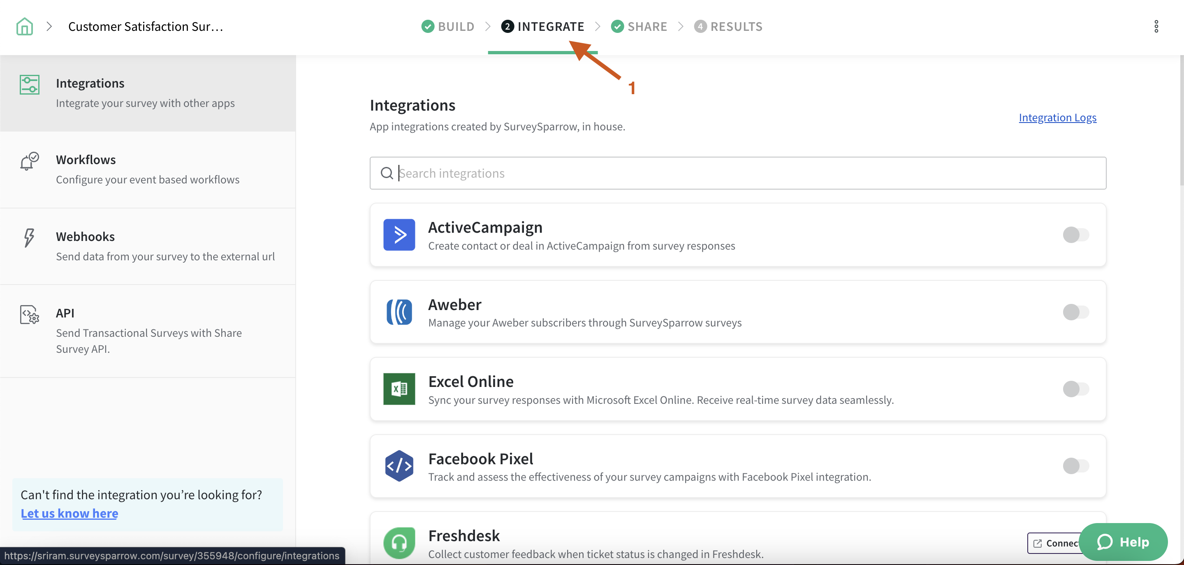Screen dimensions: 1184x565
Task: Click the Webhooks lightning bolt icon
Action: [29, 238]
